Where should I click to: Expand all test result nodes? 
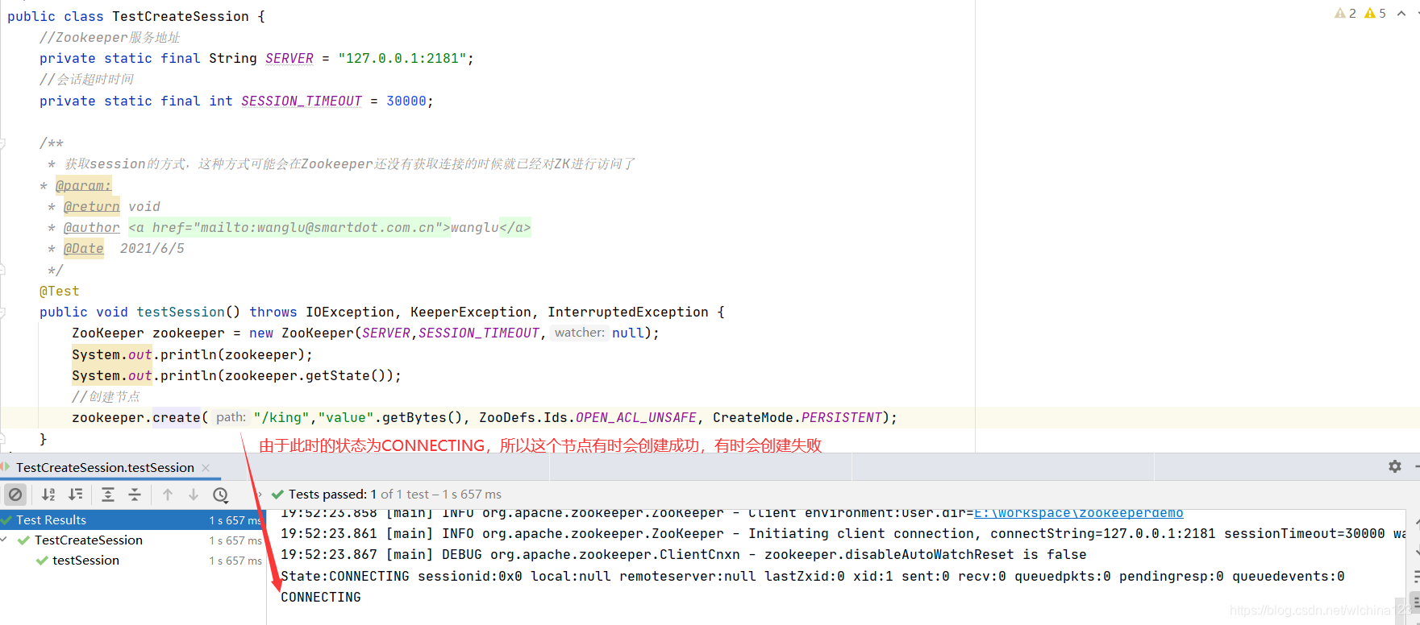[x=108, y=495]
